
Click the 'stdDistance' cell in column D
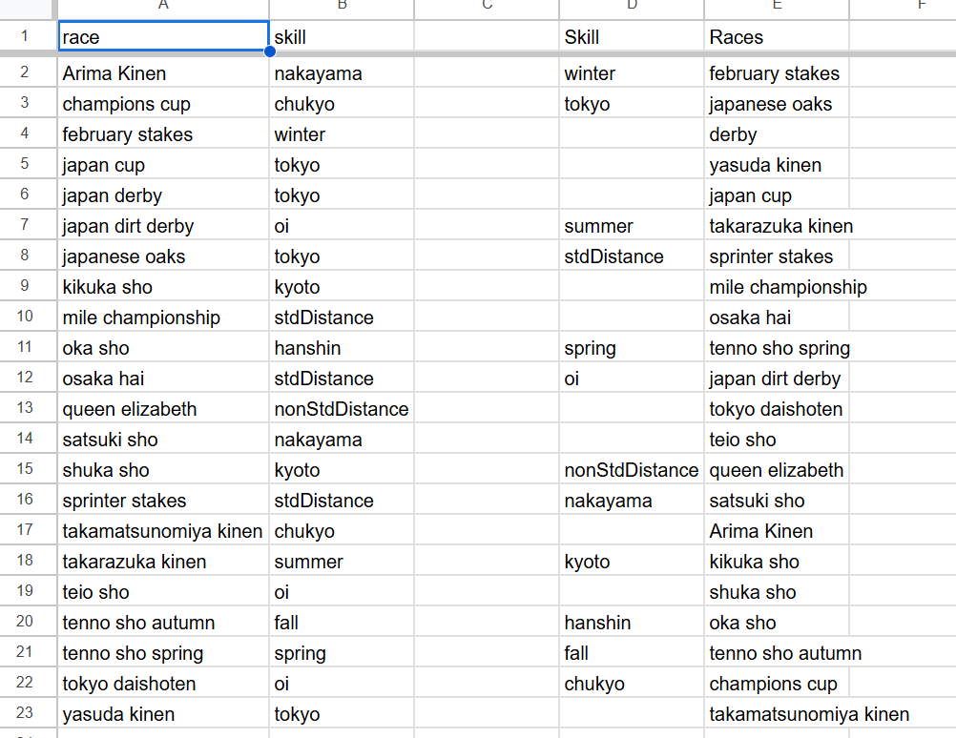tap(632, 256)
